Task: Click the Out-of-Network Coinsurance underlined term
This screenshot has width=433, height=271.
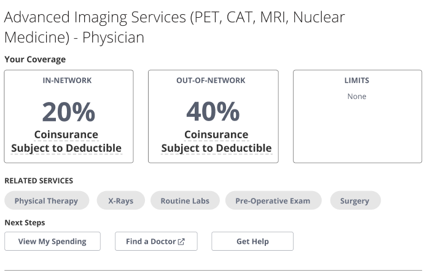Action: pos(216,135)
